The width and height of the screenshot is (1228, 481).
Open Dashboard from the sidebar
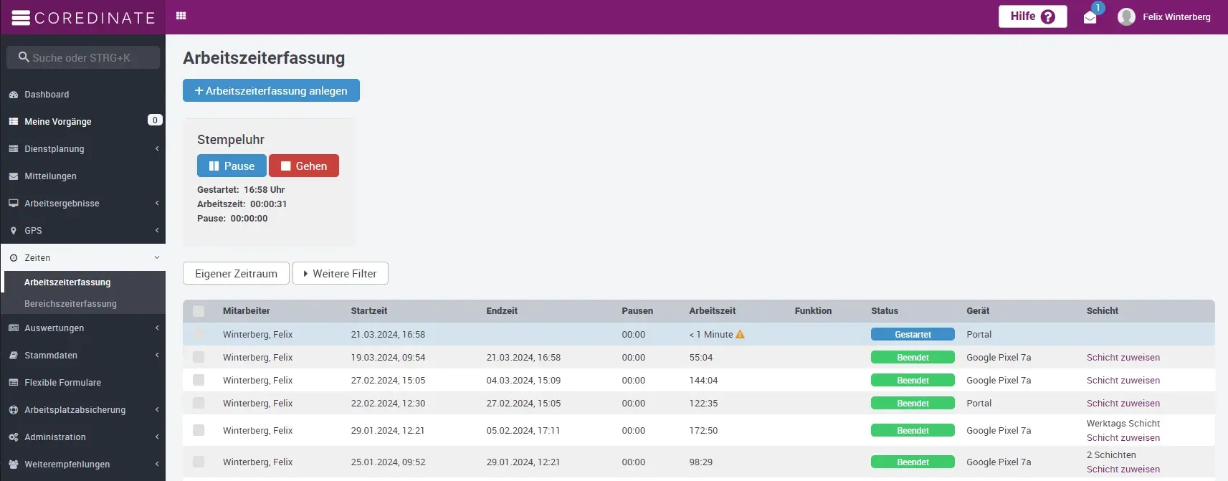click(47, 95)
